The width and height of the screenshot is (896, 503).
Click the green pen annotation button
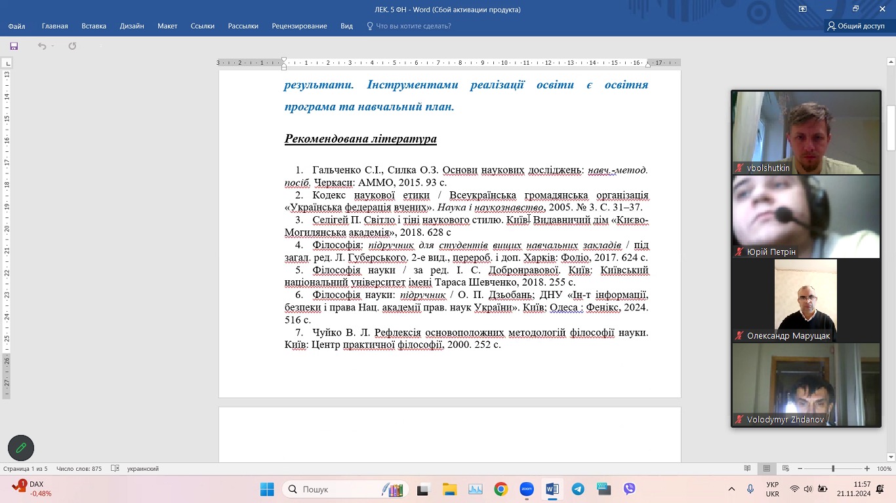coord(21,448)
